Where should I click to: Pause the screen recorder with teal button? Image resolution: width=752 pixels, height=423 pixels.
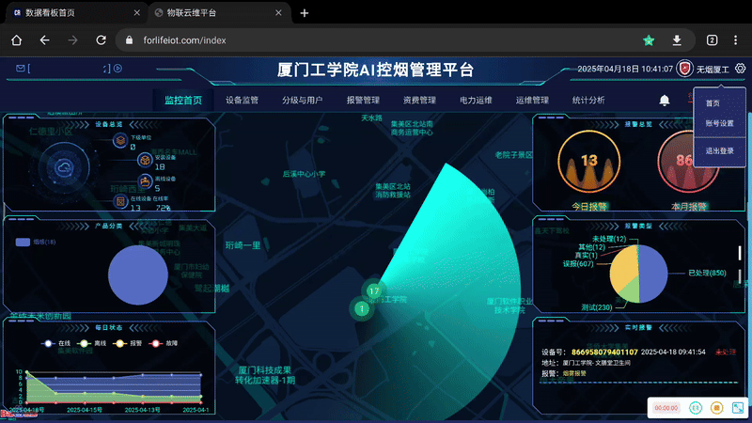696,408
